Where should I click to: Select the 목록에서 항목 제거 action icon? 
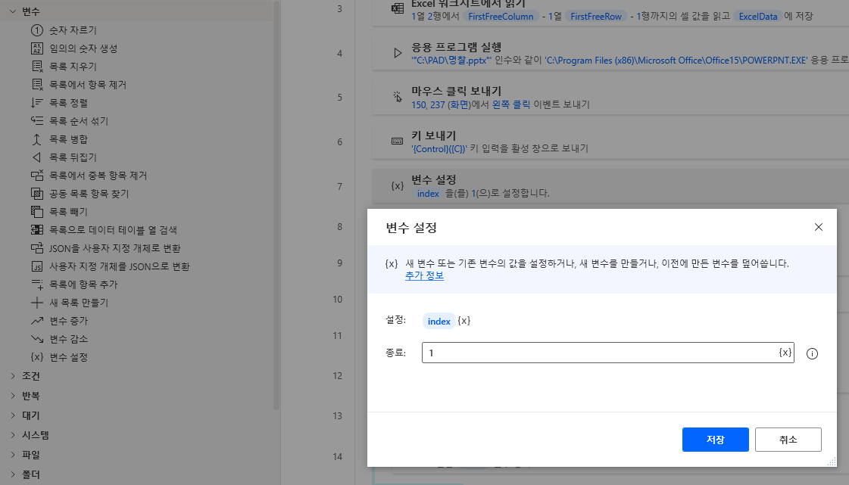(x=37, y=85)
